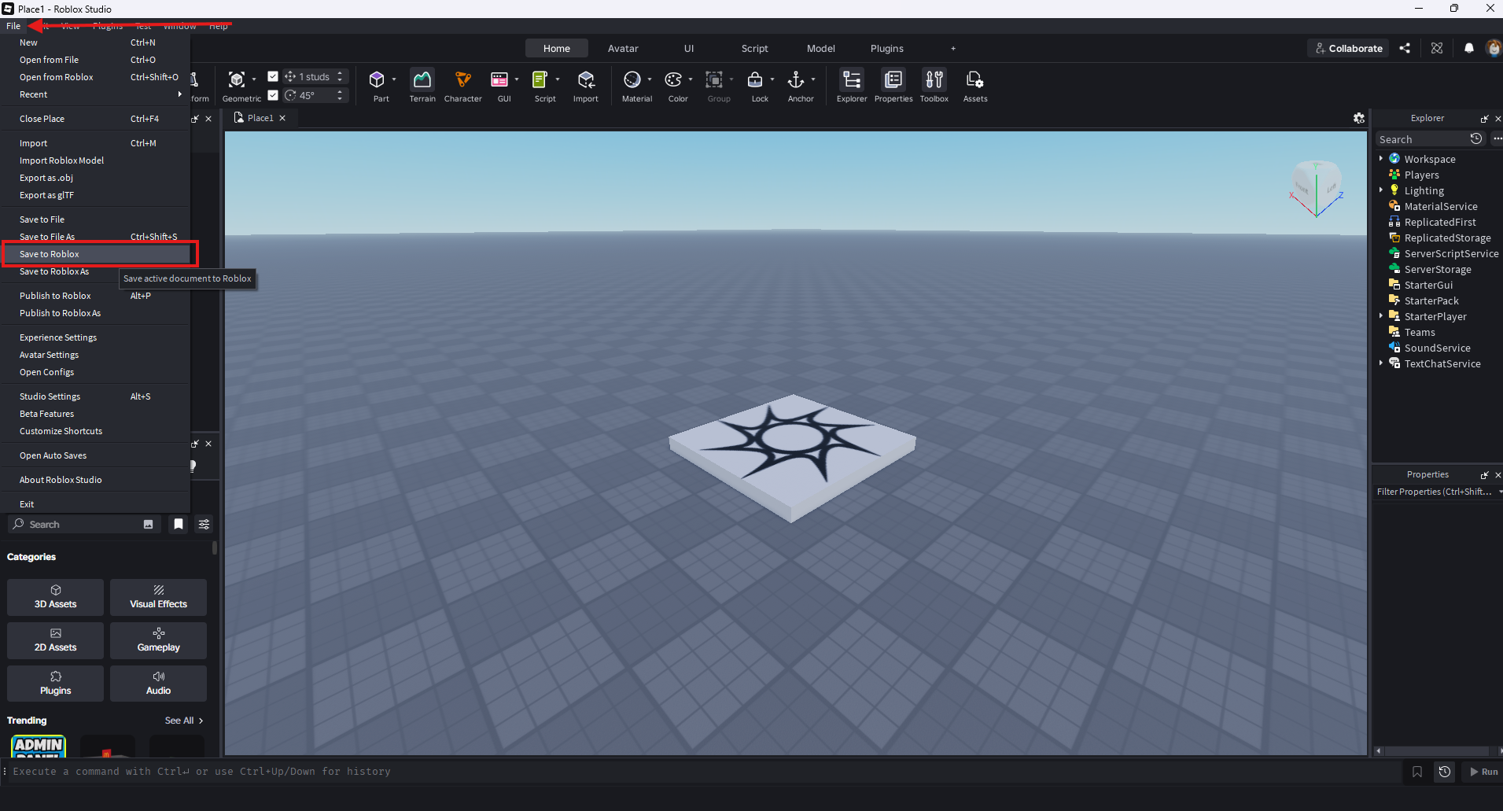Click the Import 3D icon in the toolbar

tap(586, 79)
